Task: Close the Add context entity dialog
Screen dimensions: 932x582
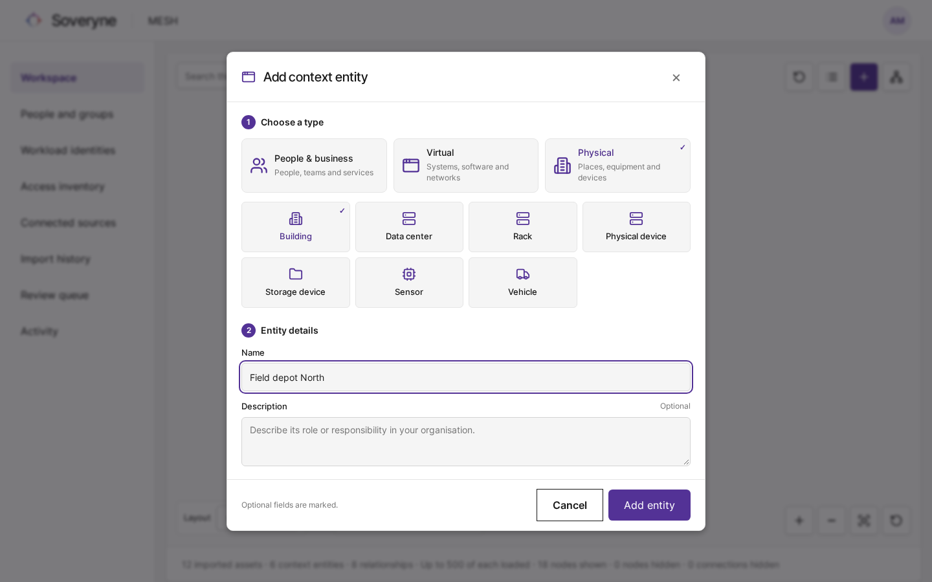Action: [676, 78]
